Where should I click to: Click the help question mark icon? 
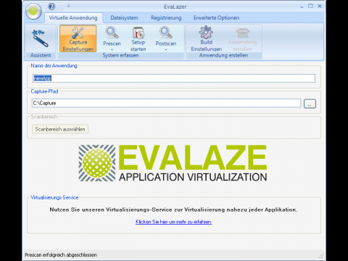[x=51, y=7]
